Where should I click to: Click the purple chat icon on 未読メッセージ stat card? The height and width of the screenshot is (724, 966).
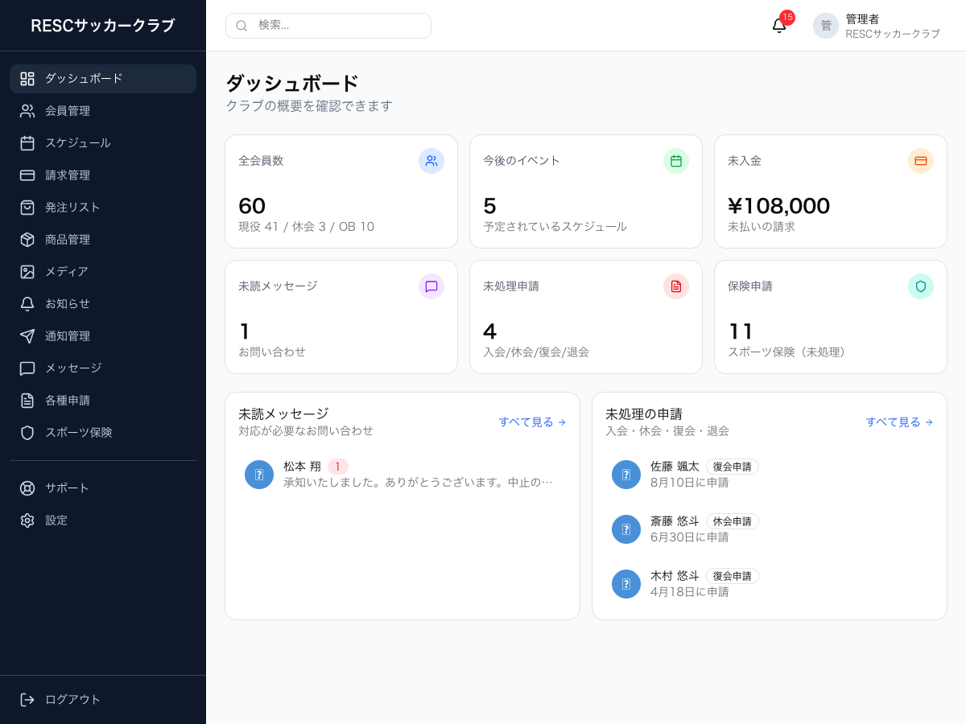tap(431, 286)
